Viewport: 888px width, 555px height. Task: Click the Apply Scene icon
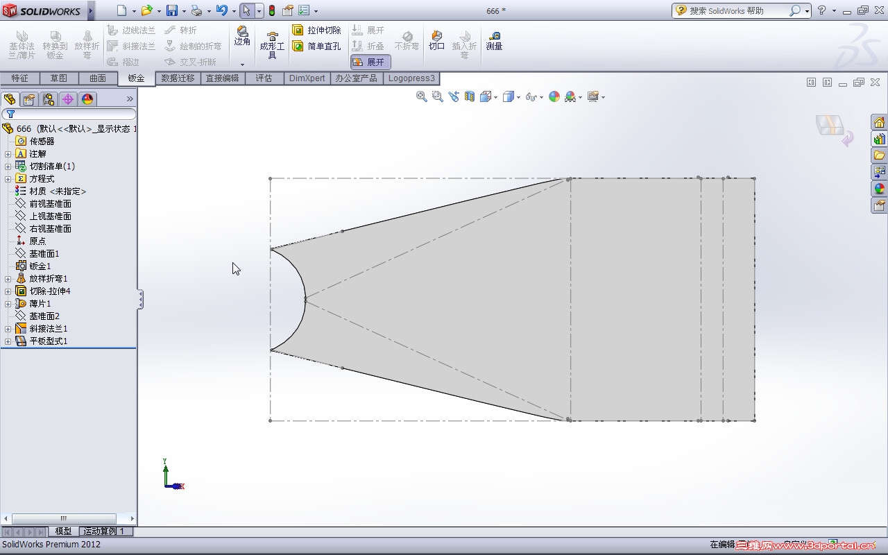(570, 96)
